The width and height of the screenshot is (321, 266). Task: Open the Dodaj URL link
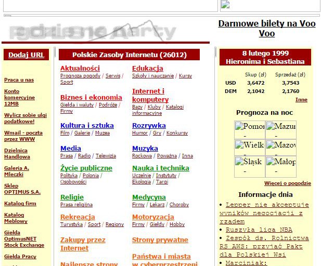(x=27, y=55)
